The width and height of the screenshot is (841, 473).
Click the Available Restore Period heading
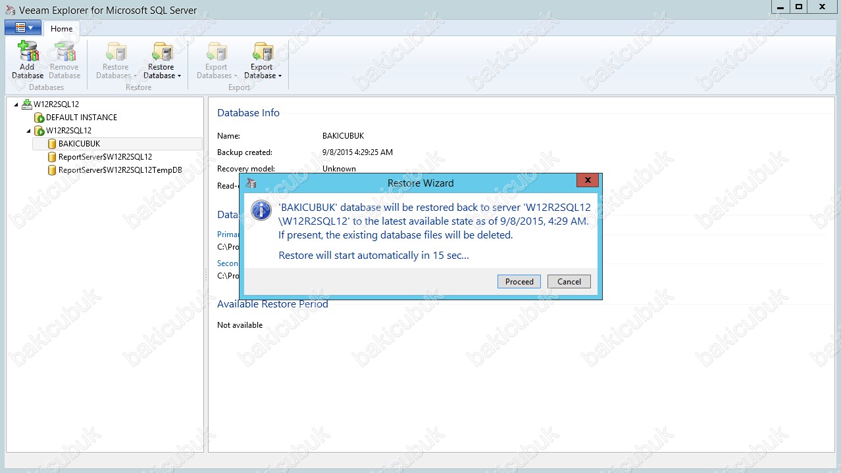coord(272,304)
